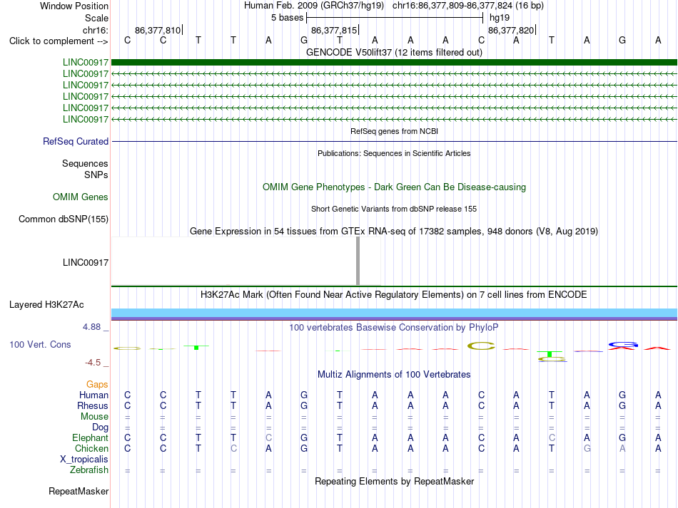Image resolution: width=678 pixels, height=508 pixels.
Task: Open 'Repeating Elements by RepeatMasker' title
Action: (x=394, y=481)
